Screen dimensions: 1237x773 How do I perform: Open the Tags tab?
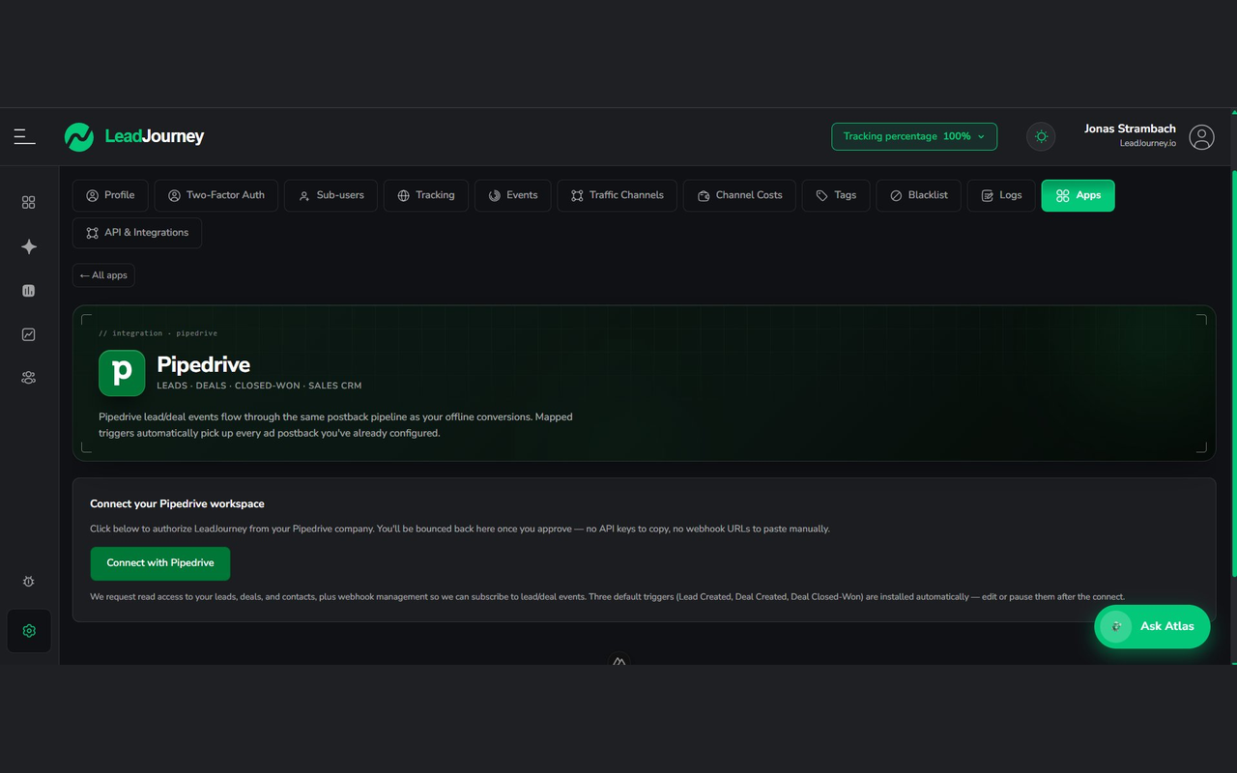click(x=836, y=195)
